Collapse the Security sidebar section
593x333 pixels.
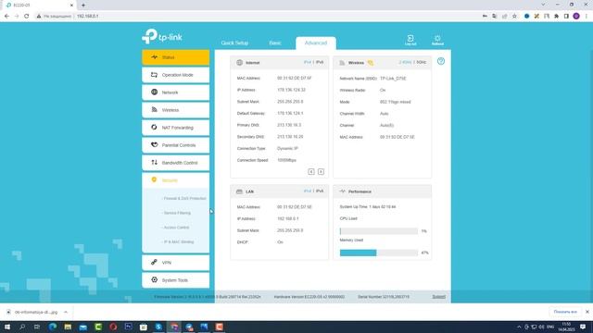175,180
